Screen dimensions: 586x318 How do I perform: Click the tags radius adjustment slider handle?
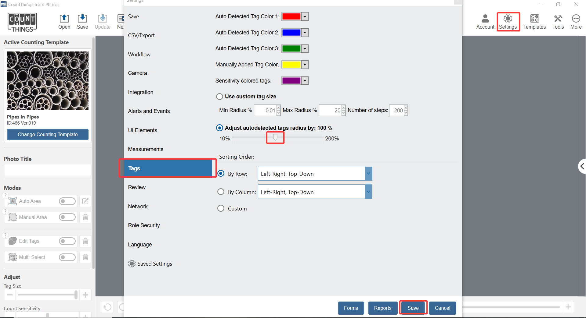pyautogui.click(x=275, y=138)
